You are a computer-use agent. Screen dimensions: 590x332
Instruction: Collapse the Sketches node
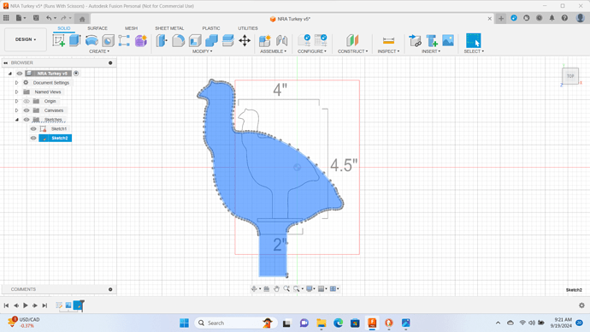[x=16, y=120]
